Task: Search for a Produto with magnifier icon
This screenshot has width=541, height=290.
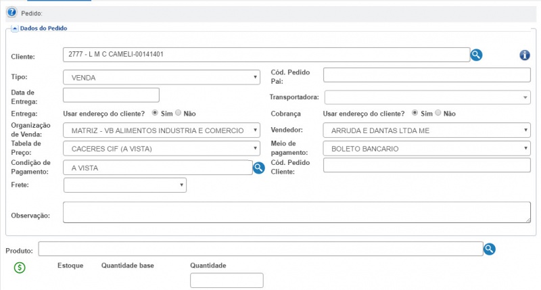Action: (489, 249)
